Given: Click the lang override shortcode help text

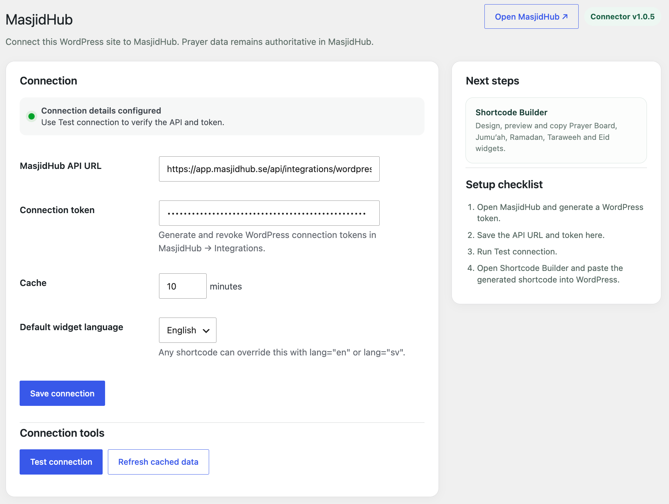Looking at the screenshot, I should [282, 352].
